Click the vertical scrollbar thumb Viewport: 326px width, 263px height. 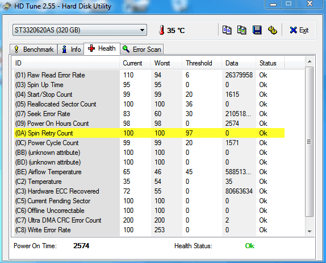(310, 142)
